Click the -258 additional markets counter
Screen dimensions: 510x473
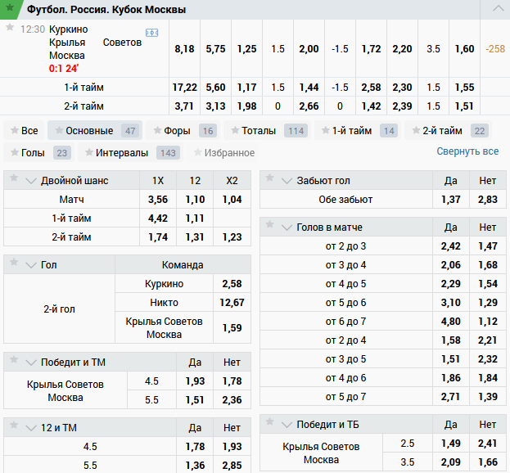coord(494,49)
